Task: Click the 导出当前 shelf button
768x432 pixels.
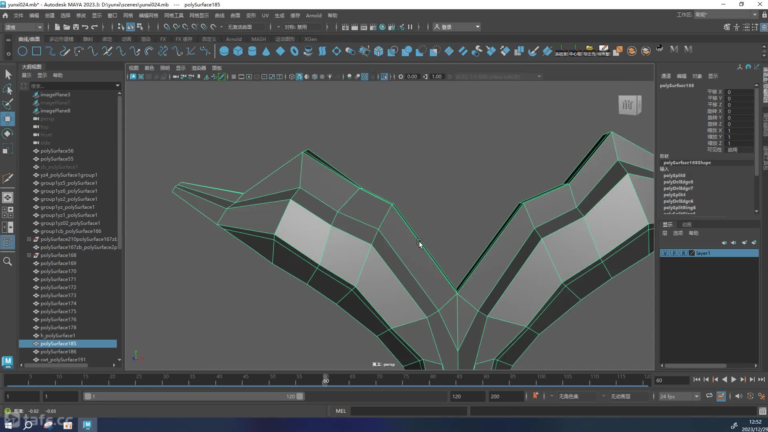Action: click(589, 51)
